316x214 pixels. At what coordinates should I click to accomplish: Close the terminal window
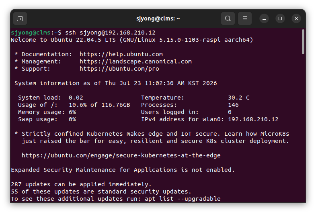[x=296, y=19]
